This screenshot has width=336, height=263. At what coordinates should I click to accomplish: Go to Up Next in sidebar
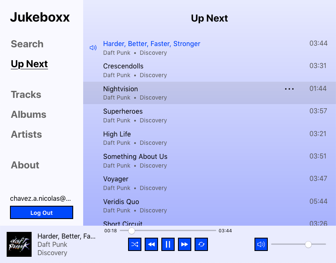(30, 64)
